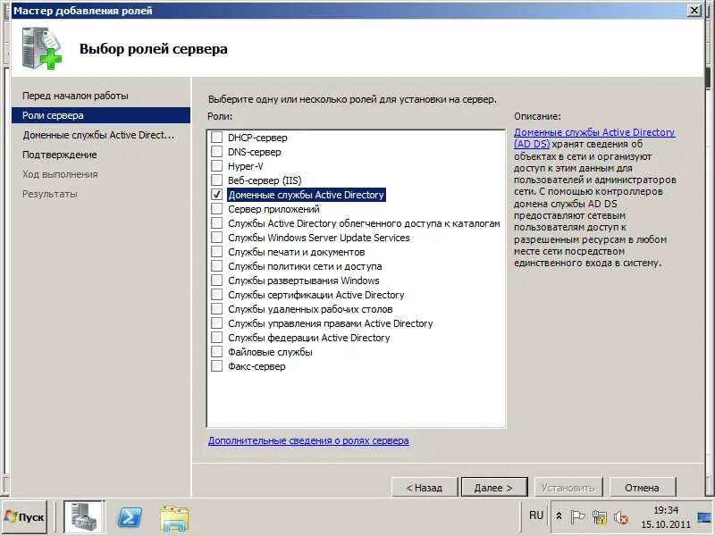Launch PowerShell from the taskbar
Screen dimensions: 715x536
(x=130, y=517)
